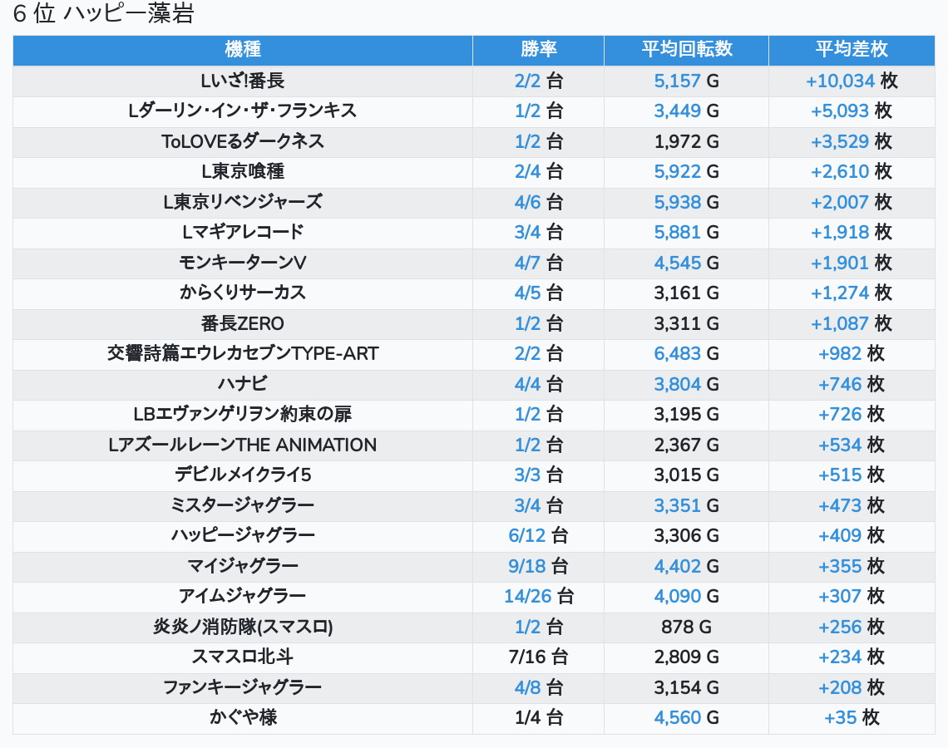Select the スマスロ北斗 machine name
Viewport: 948px width, 748px height.
pos(242,657)
